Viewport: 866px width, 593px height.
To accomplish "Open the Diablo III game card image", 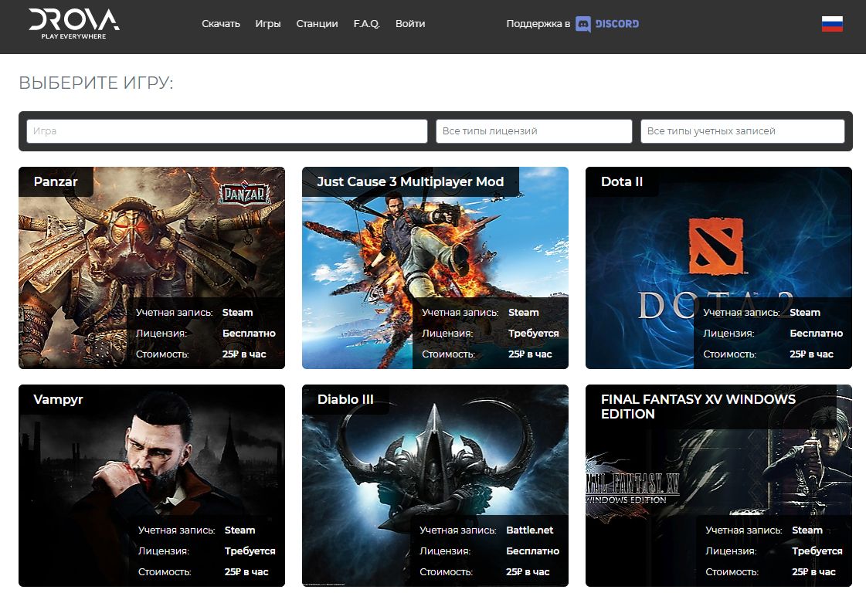I will click(435, 486).
